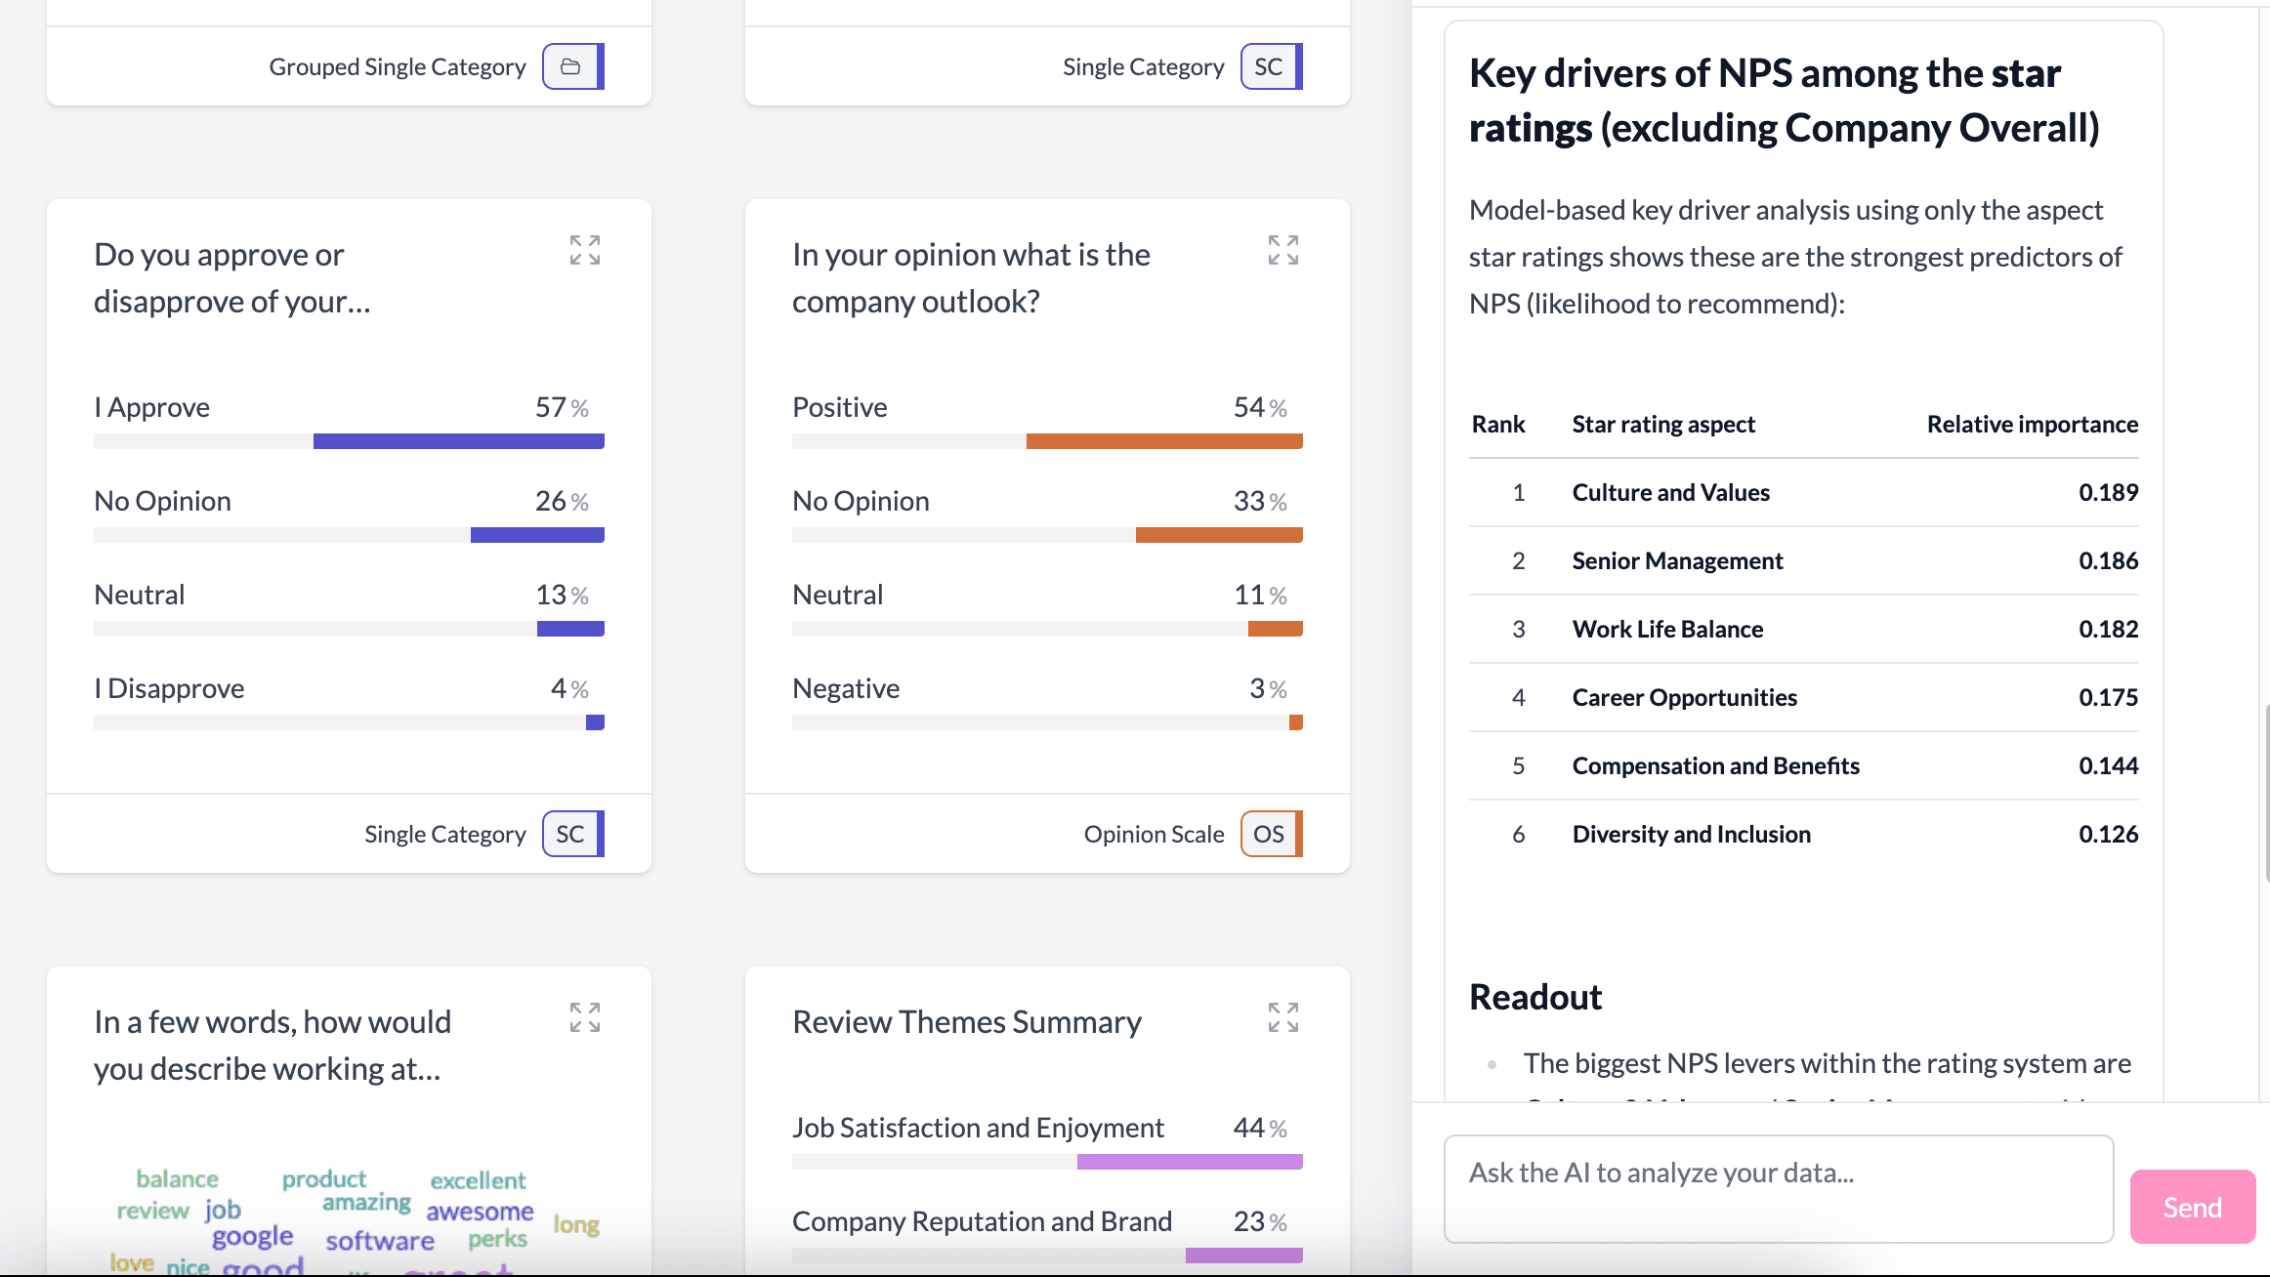Toggle the Single Category label on the approval card
The image size is (2270, 1277).
pos(445,834)
